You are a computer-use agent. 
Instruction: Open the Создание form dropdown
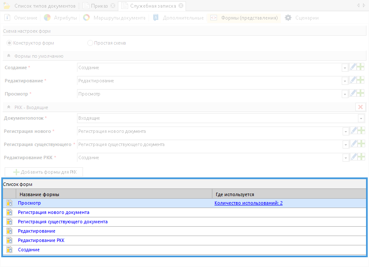[345, 68]
